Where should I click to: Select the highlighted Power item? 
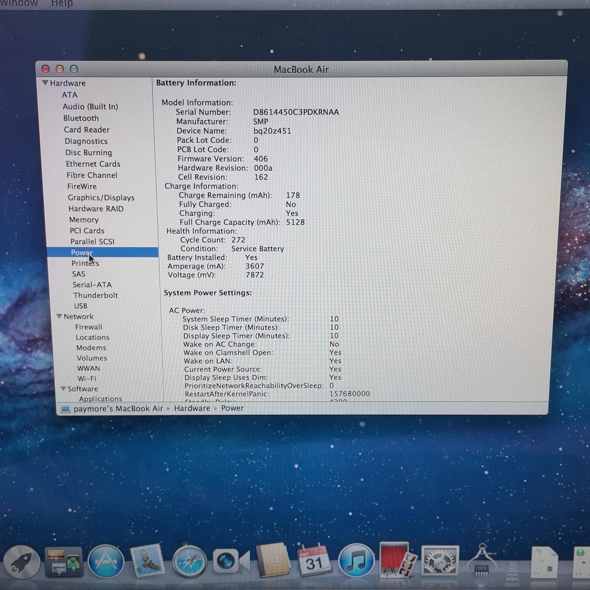pos(103,252)
